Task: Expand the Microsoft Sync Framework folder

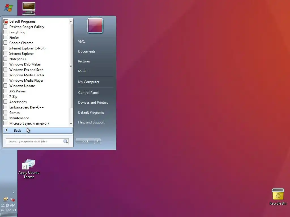Action: coord(36,123)
